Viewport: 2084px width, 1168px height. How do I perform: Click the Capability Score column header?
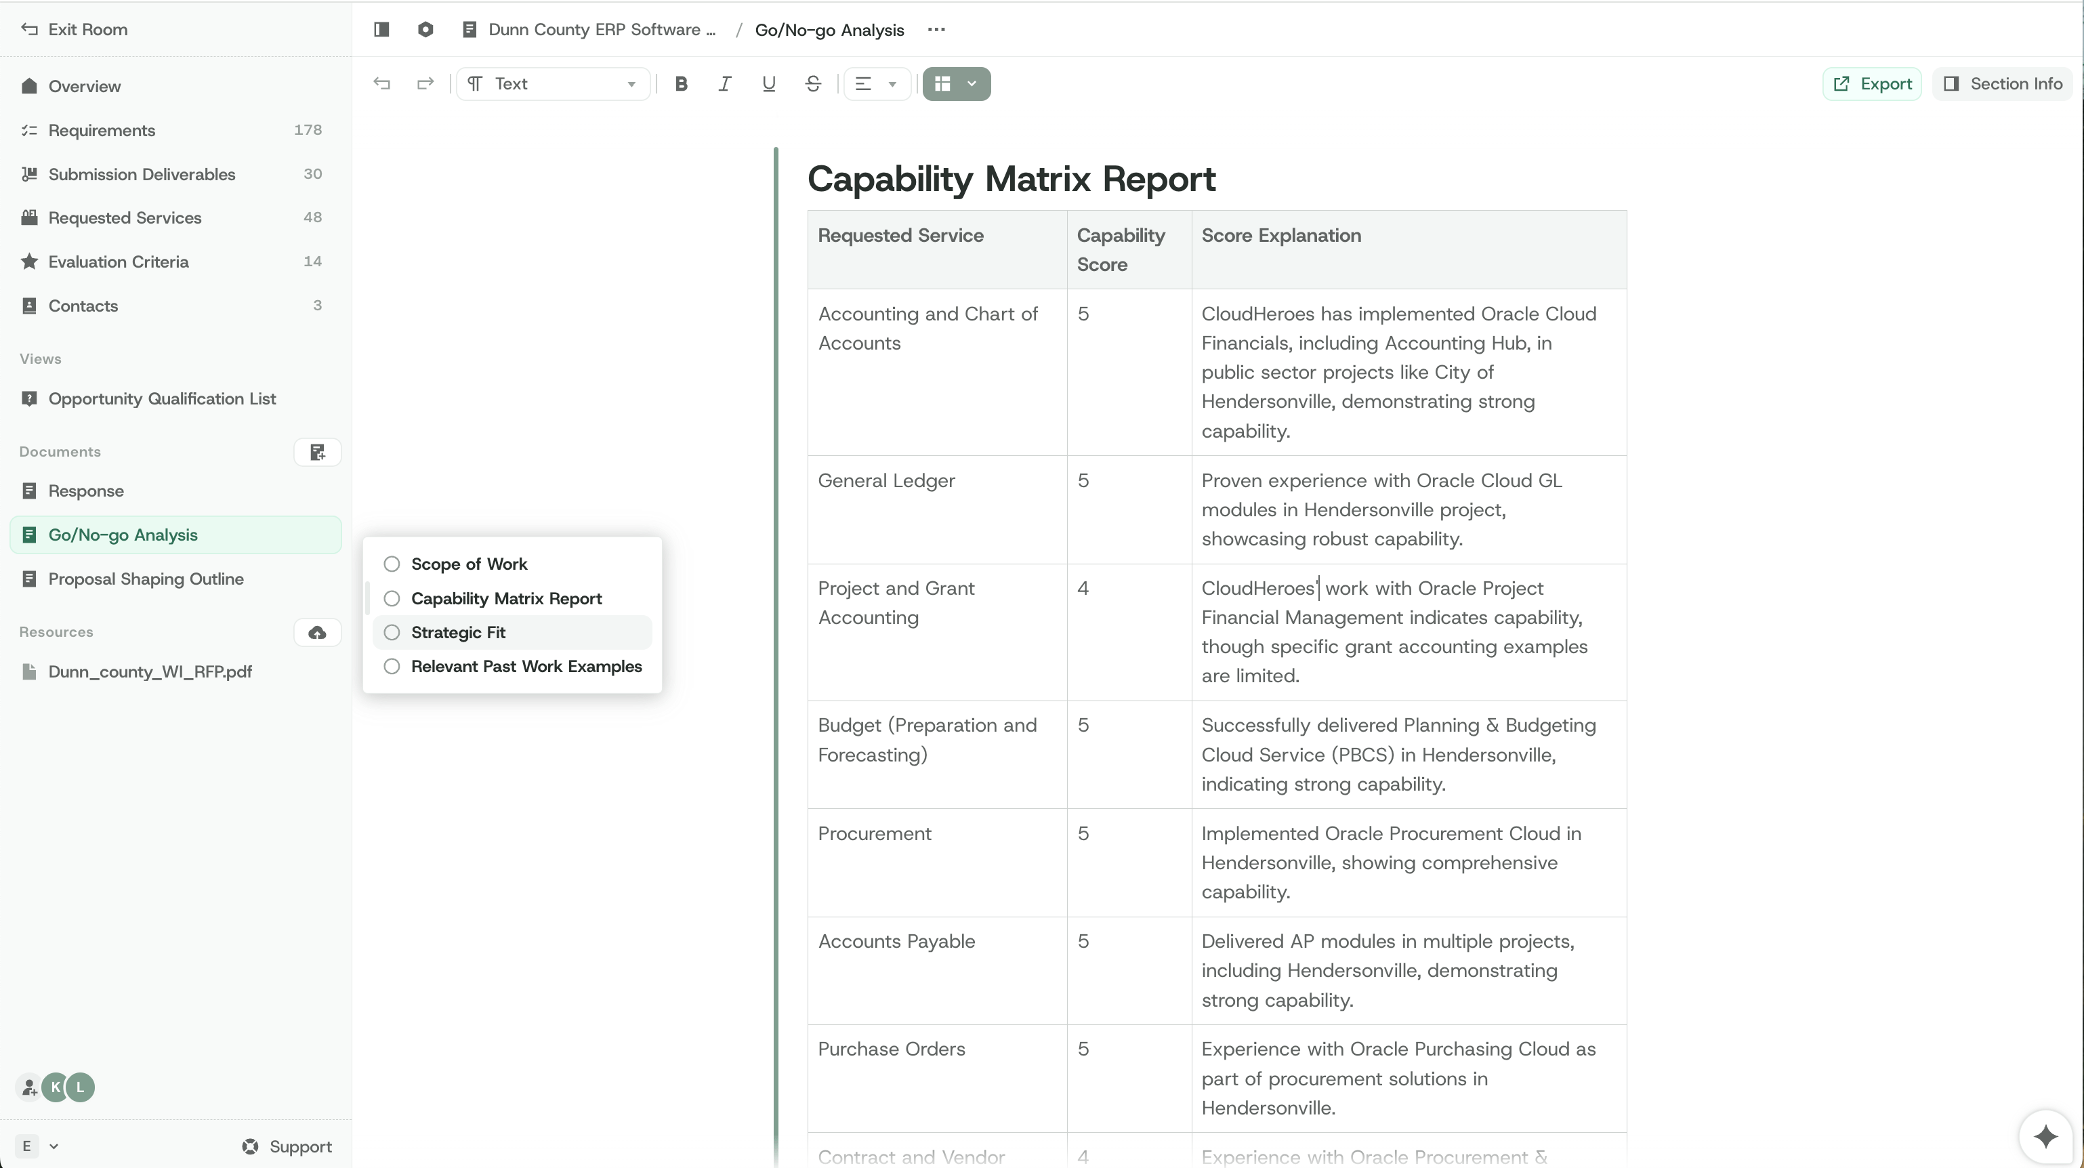pyautogui.click(x=1129, y=250)
